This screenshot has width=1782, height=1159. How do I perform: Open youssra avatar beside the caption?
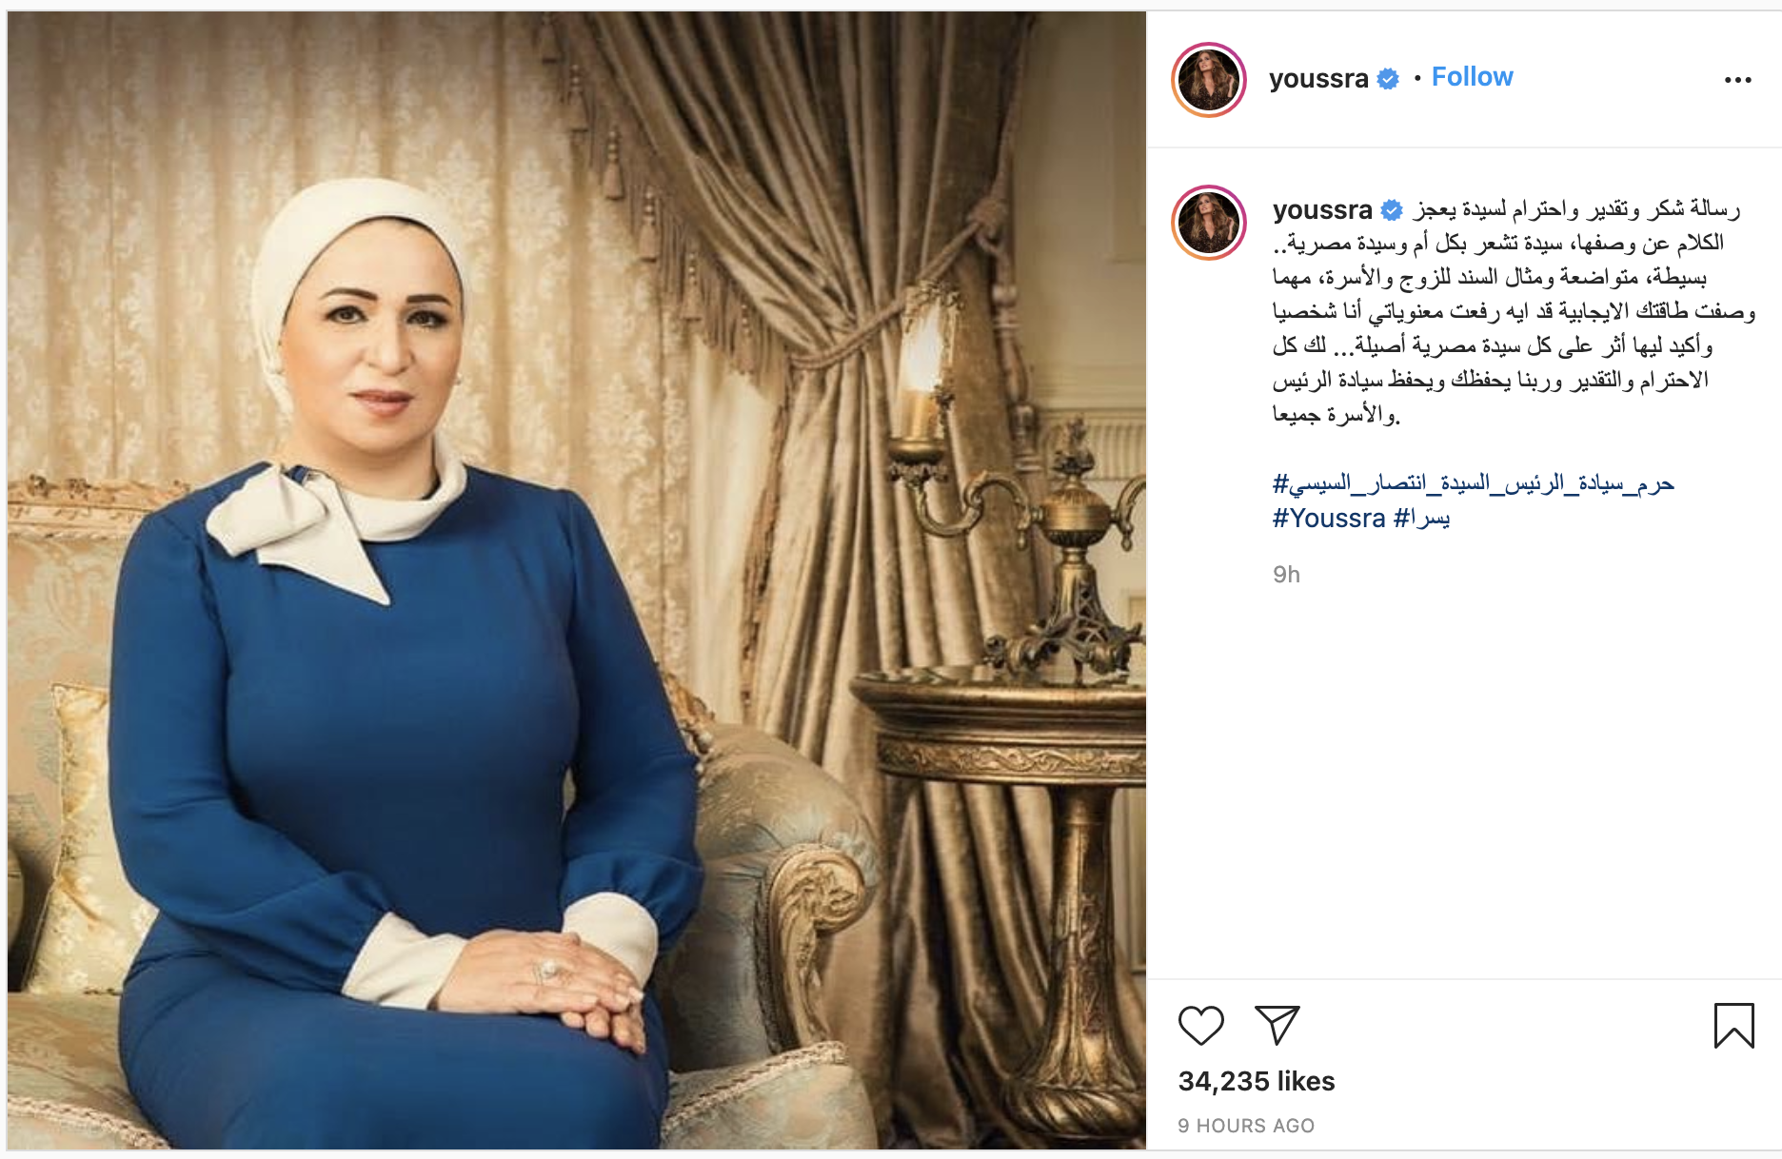(x=1209, y=223)
